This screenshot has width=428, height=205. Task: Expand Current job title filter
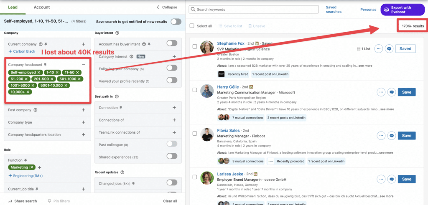(x=84, y=189)
